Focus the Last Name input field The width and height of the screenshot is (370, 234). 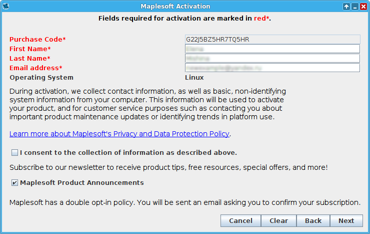tap(272, 59)
